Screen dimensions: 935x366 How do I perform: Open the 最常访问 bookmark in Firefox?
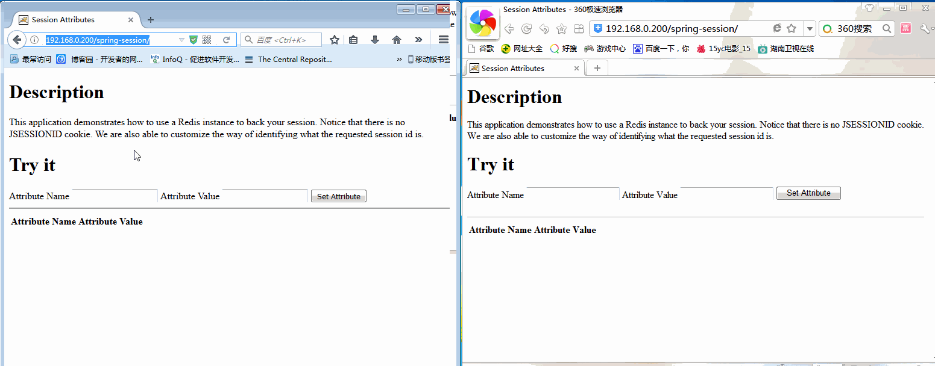31,59
